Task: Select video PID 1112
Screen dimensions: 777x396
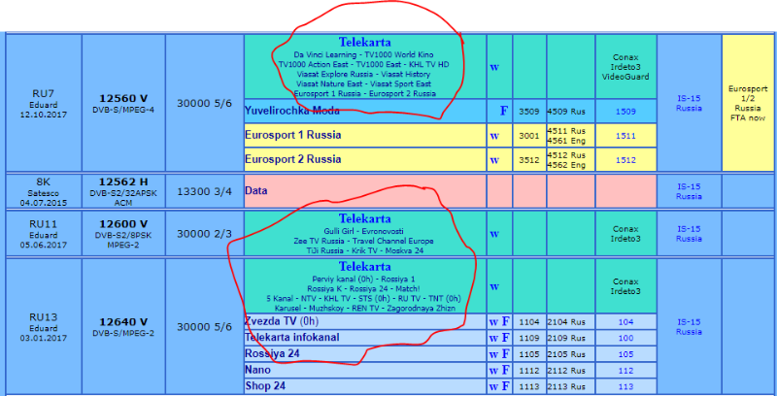Action: [529, 370]
